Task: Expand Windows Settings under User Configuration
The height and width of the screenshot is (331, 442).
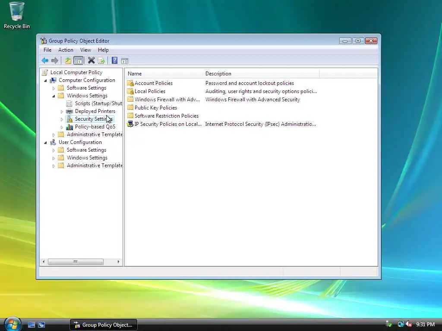Action: tap(54, 158)
